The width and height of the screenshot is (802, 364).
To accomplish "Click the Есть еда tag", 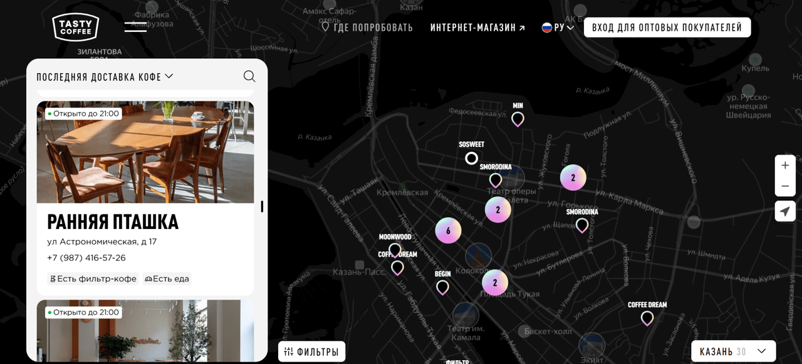I will click(x=167, y=279).
